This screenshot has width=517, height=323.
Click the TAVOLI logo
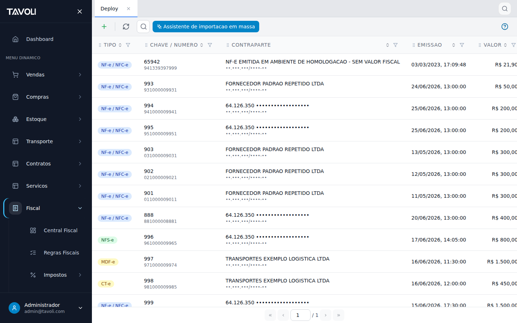pos(21,11)
